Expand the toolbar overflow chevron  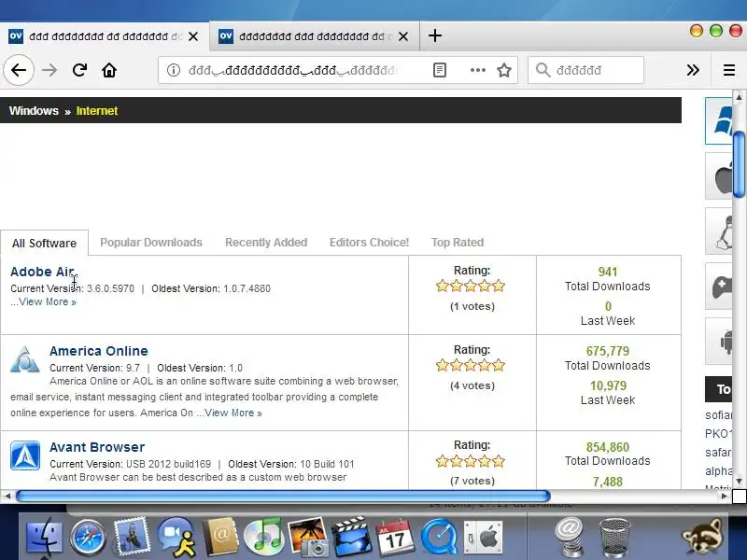693,71
